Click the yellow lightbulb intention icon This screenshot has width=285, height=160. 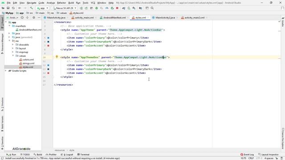[x=57, y=57]
